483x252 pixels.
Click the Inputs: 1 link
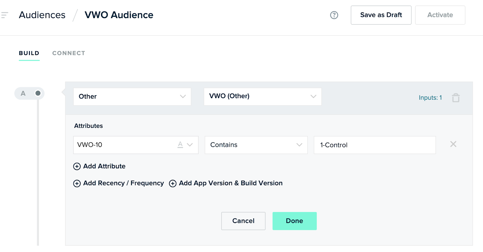(430, 98)
